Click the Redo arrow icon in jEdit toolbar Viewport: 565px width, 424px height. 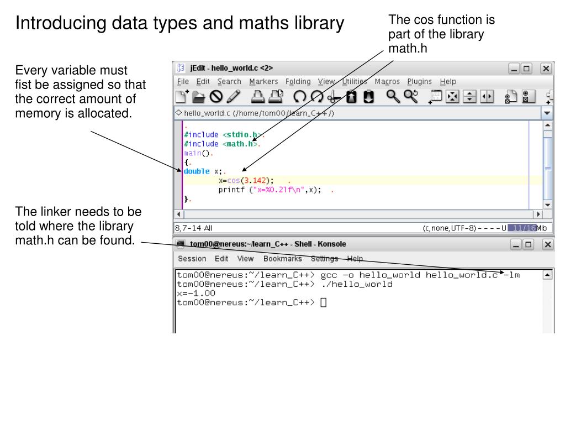point(317,97)
